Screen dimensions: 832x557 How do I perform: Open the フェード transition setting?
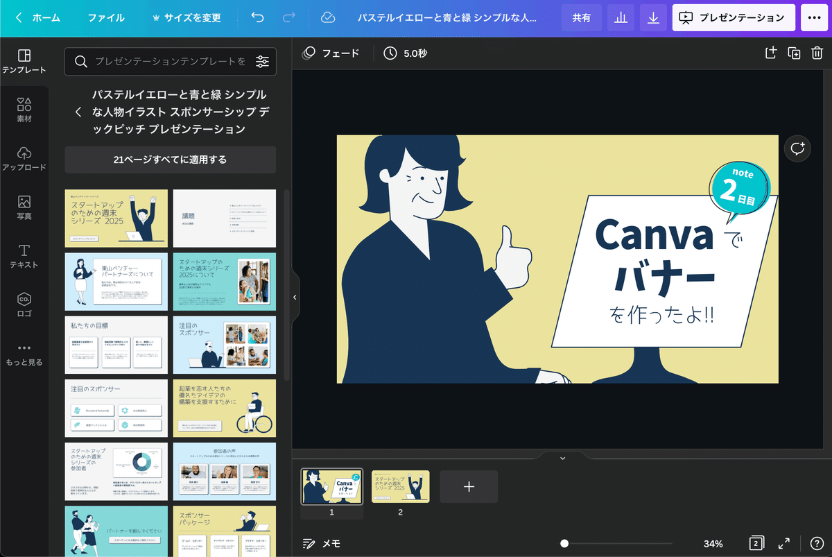tap(331, 53)
